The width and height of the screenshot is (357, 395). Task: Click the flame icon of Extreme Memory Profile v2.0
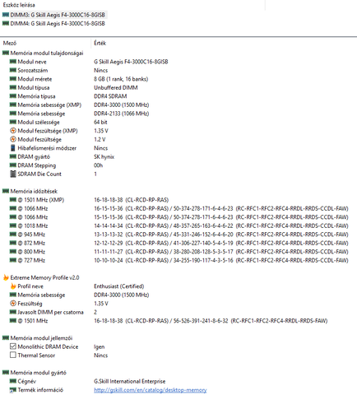point(6,277)
